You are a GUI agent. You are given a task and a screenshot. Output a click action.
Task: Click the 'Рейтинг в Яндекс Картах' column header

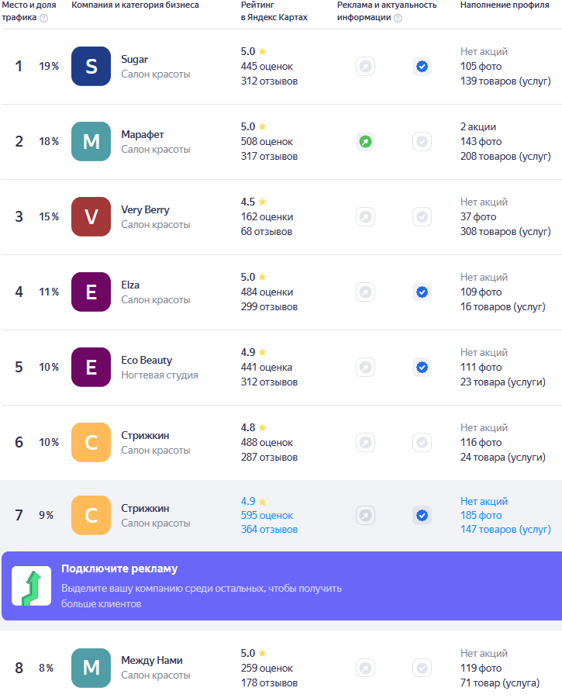(x=274, y=11)
